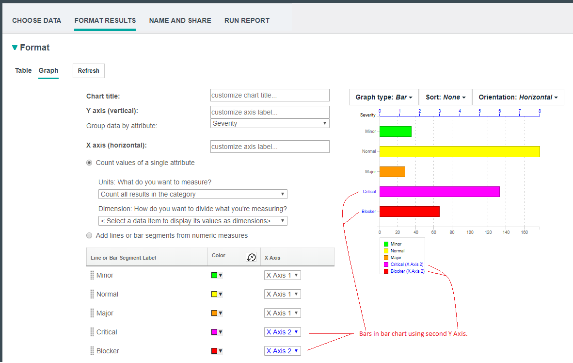This screenshot has height=363, width=573.
Task: Select 'Count values of a single attribute'
Action: click(x=89, y=163)
